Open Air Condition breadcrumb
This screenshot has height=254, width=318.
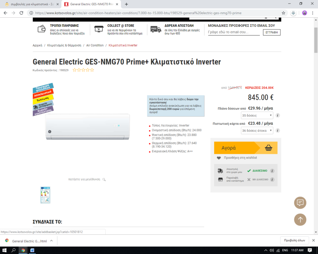click(95, 46)
